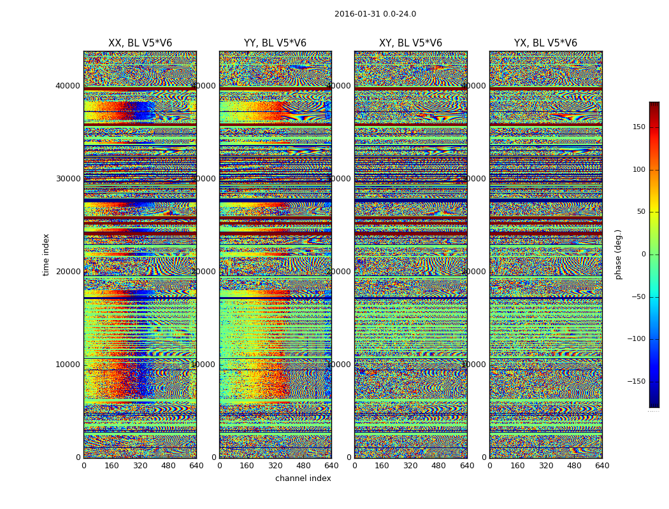
Task: Click x-axis tick 160 under XY panel
Action: (x=382, y=466)
